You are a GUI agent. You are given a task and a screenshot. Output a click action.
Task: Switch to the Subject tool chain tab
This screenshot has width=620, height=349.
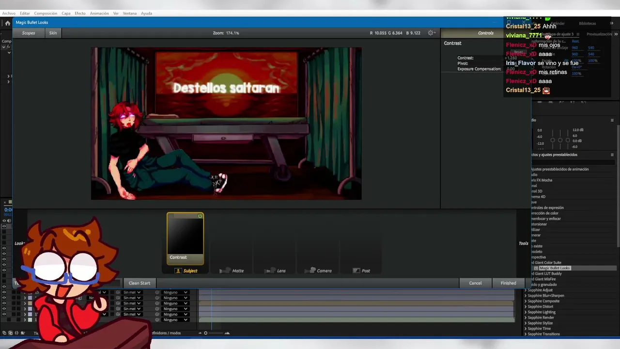pos(186,271)
